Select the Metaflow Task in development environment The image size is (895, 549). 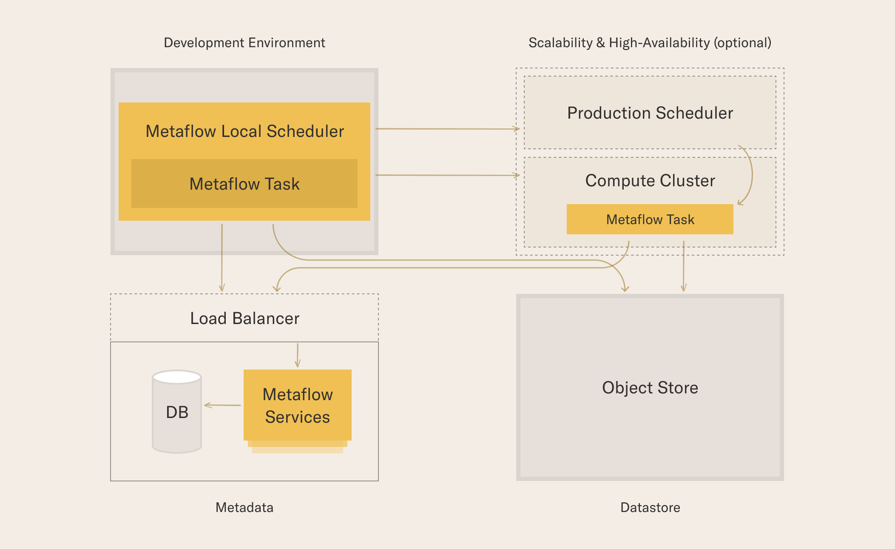pos(244,184)
